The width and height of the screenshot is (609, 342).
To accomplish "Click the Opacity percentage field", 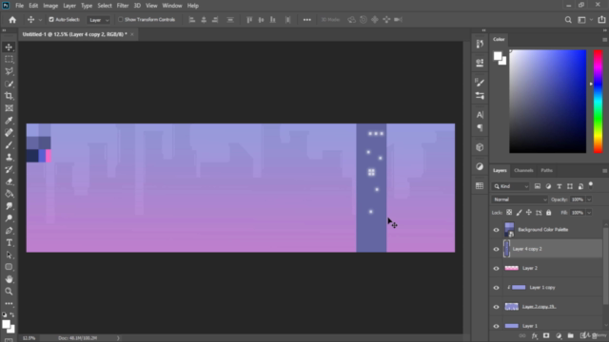I will (x=578, y=199).
